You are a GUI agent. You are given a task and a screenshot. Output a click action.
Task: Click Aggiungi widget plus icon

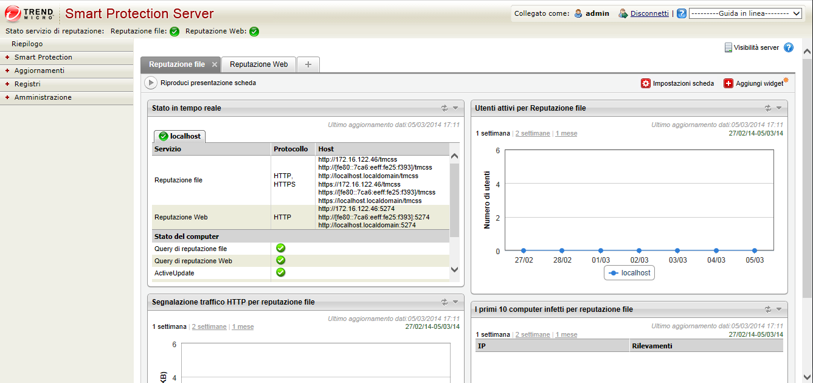[x=728, y=83]
